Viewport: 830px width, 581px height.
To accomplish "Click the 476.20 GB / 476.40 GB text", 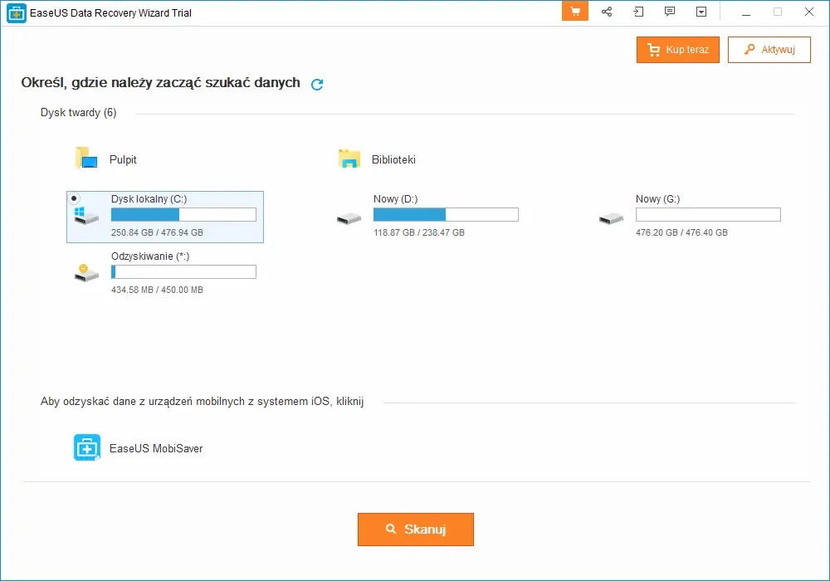I will pyautogui.click(x=681, y=232).
